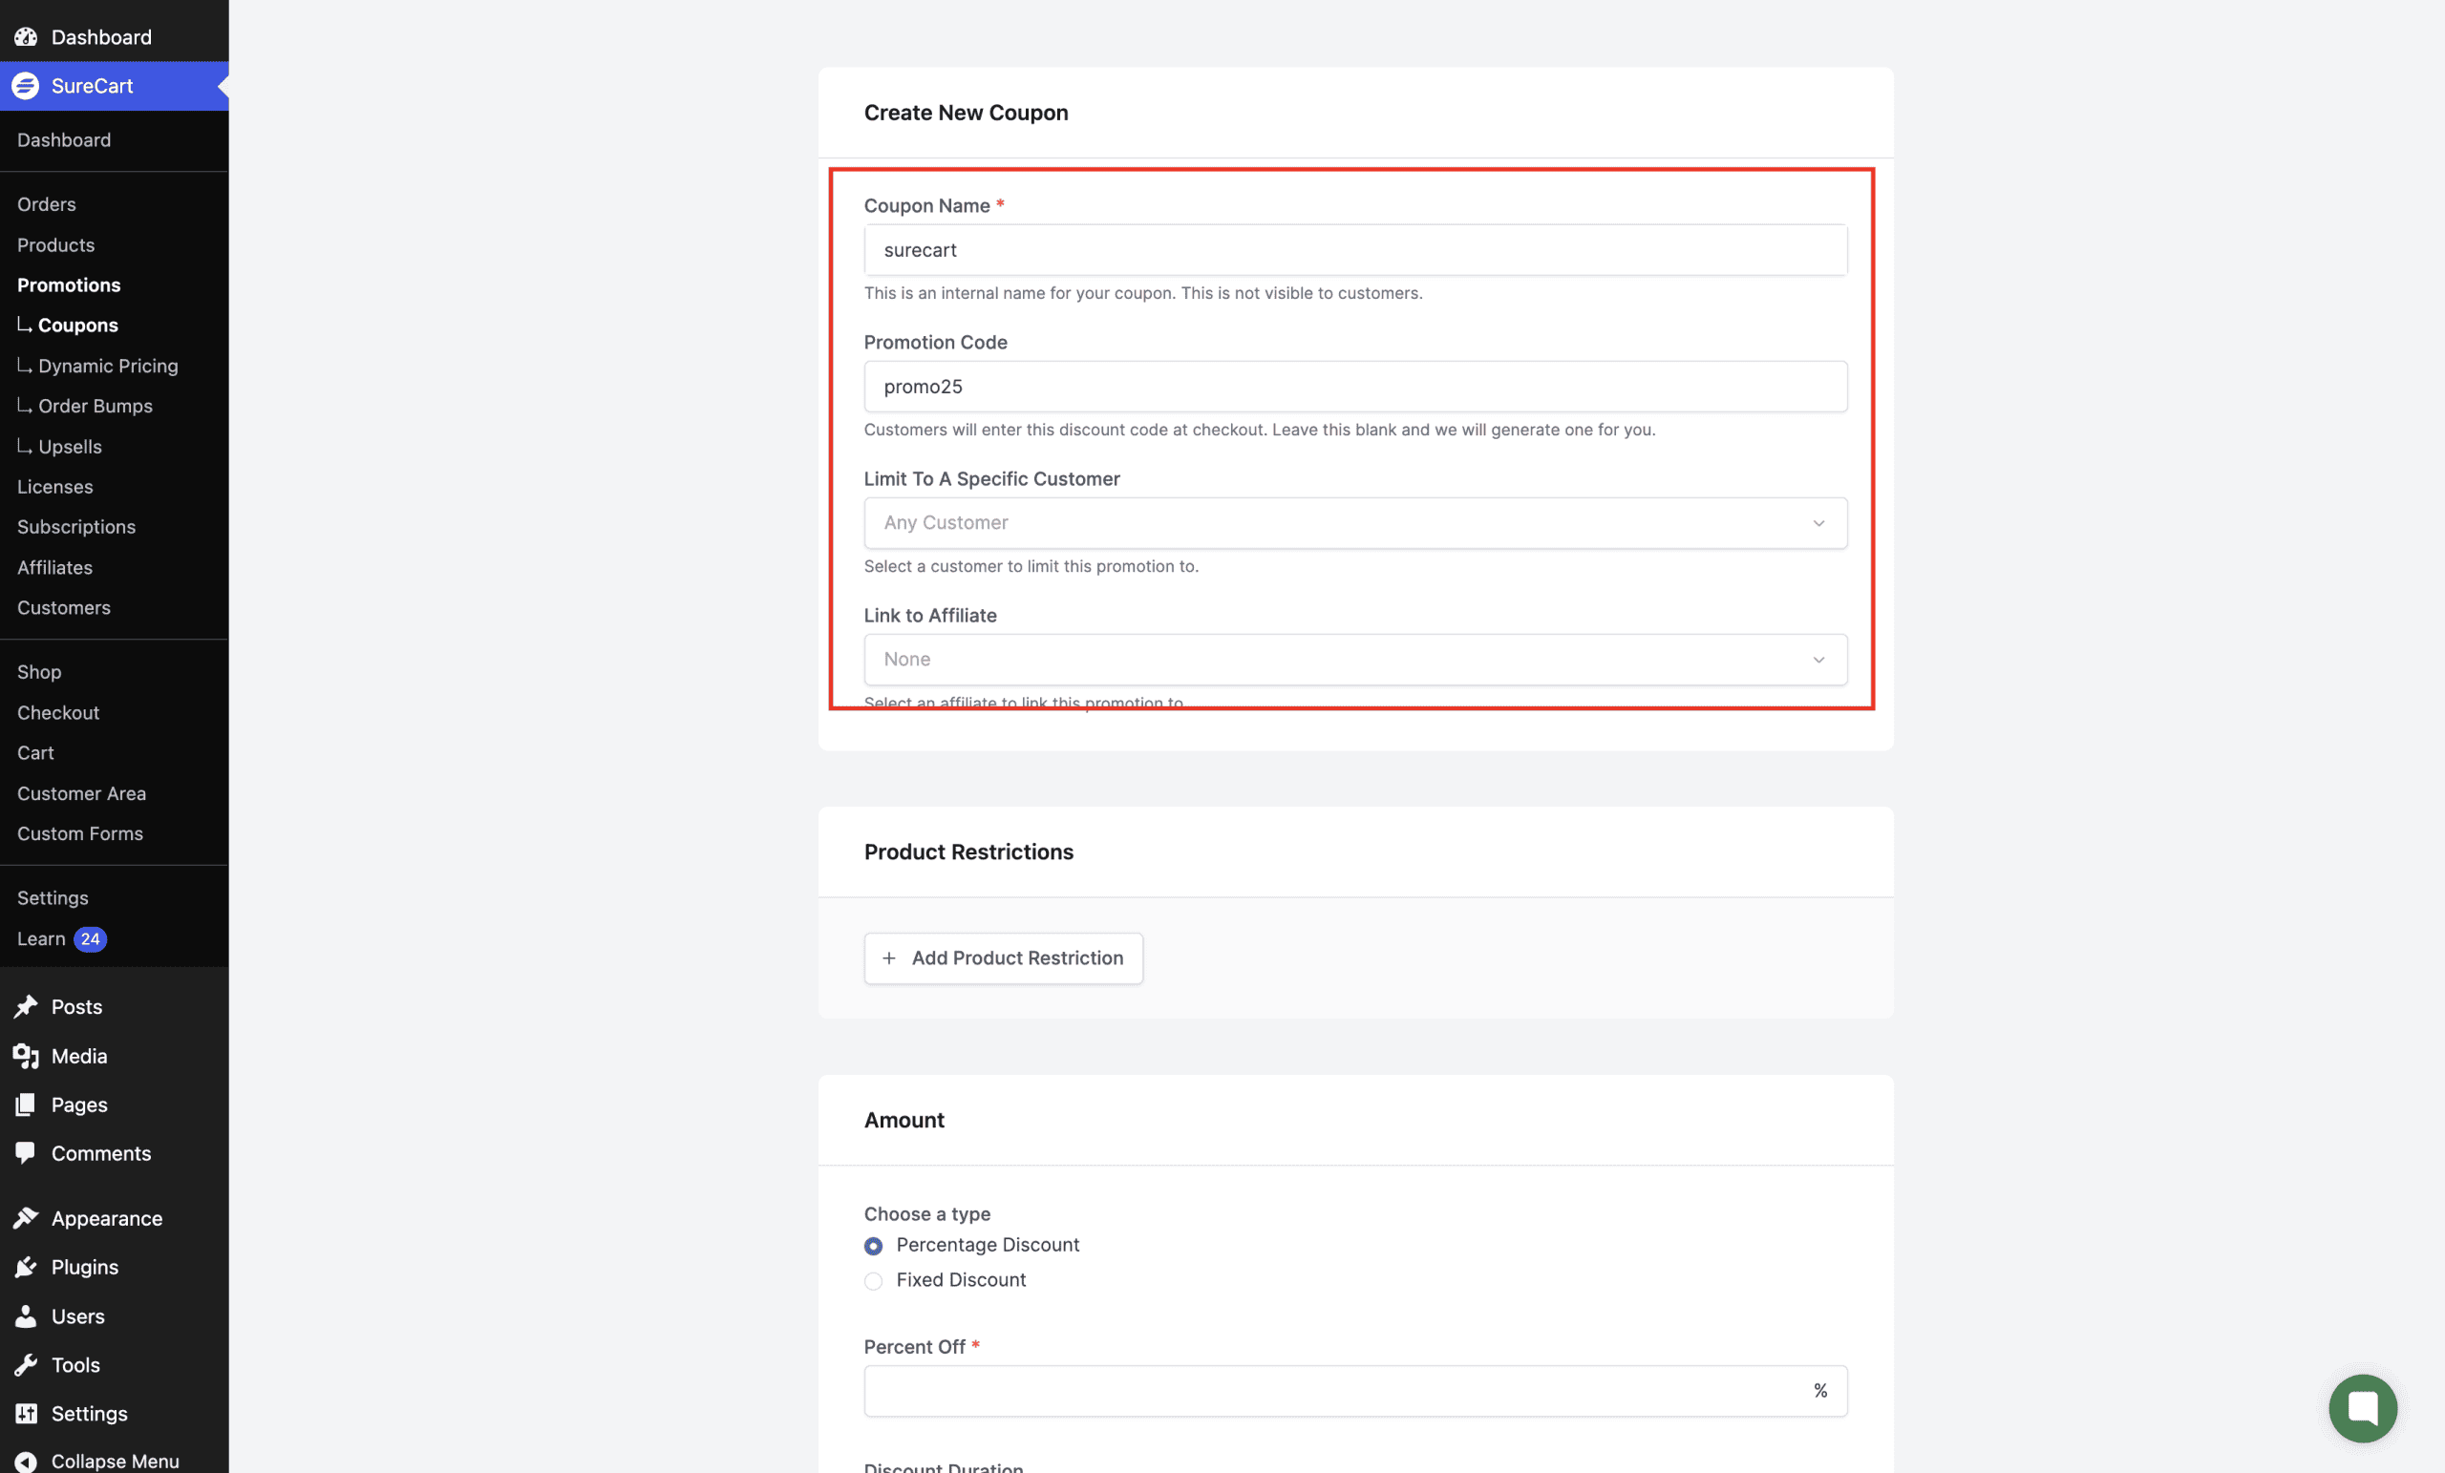
Task: Click the Amount section heading
Action: click(904, 1120)
